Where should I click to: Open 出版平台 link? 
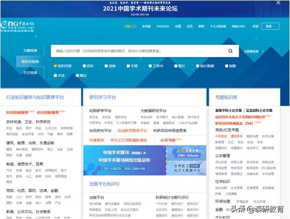click(x=96, y=197)
